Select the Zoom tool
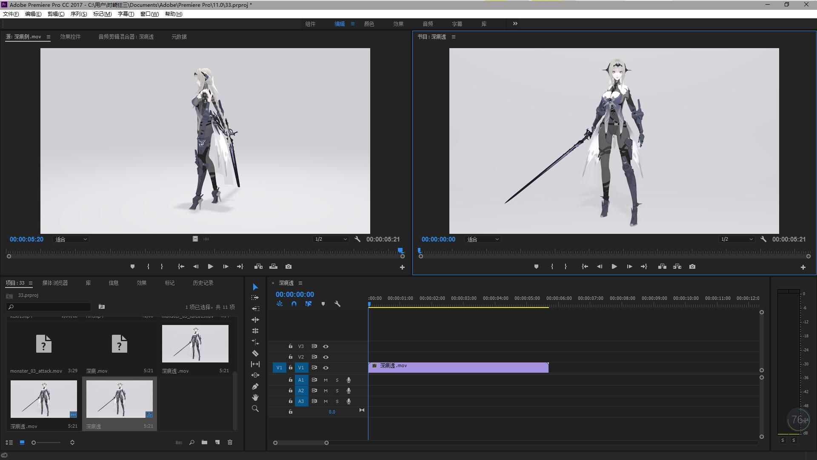 coord(255,408)
